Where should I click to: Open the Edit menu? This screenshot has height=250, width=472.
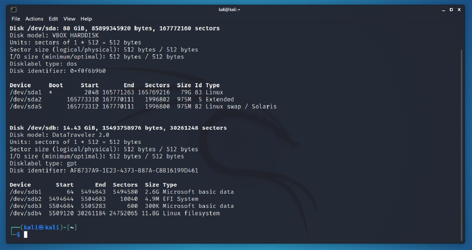53,19
